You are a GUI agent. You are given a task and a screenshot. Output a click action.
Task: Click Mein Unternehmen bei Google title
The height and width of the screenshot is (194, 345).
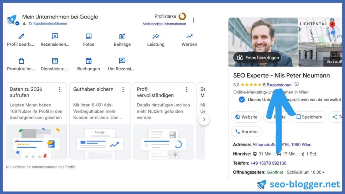[x=60, y=17]
